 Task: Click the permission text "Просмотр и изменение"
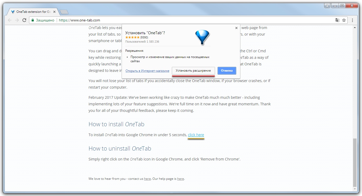(169, 59)
